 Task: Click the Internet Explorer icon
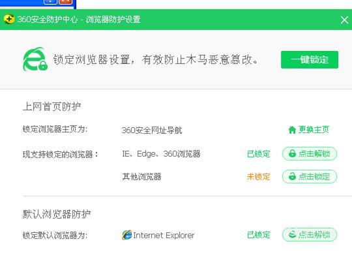(127, 235)
